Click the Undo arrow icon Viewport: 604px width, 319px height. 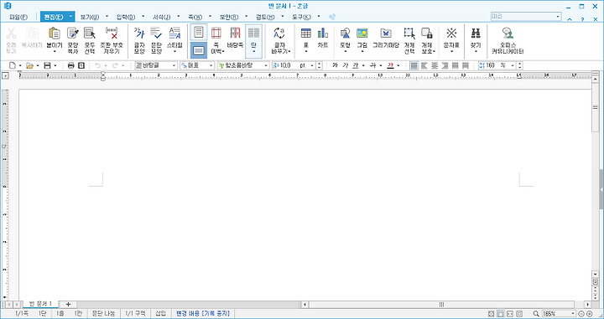point(98,65)
